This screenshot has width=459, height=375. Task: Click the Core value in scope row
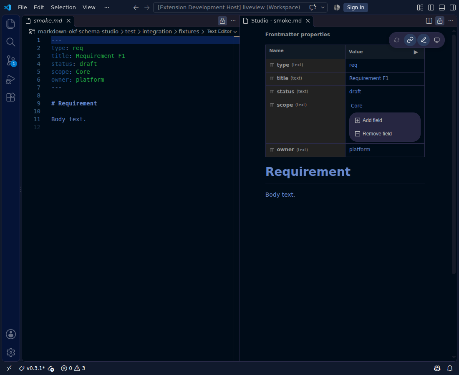356,106
